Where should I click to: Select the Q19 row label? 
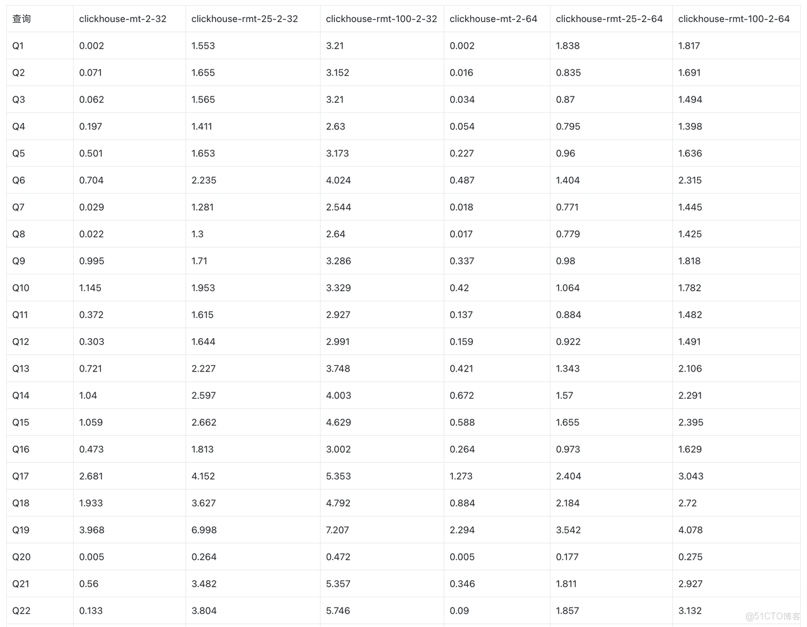coord(21,530)
